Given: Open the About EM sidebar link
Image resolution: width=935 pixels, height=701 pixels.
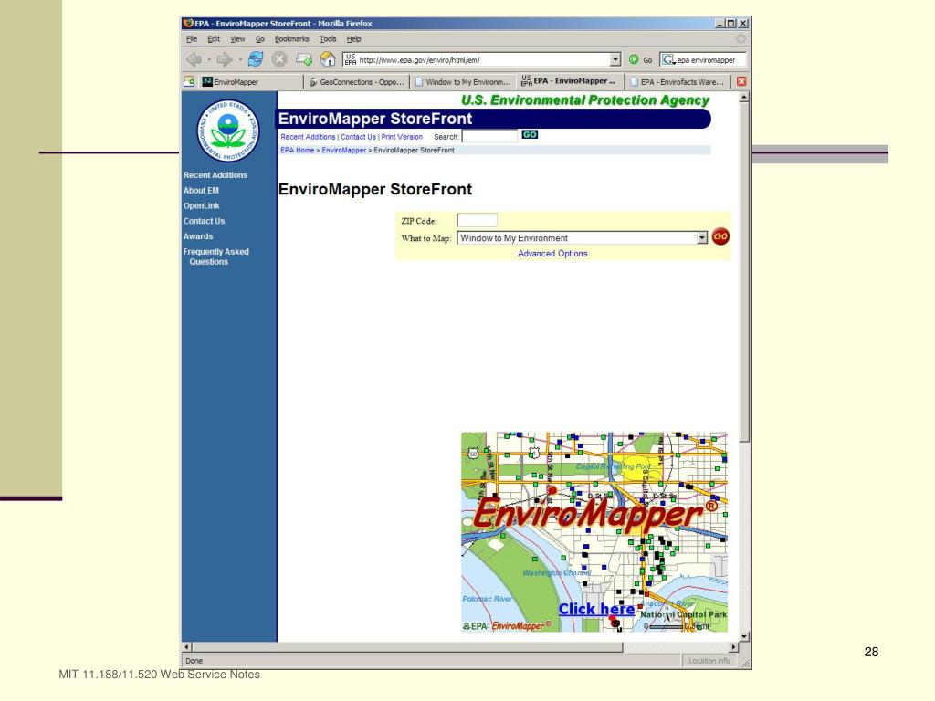Looking at the screenshot, I should [x=201, y=191].
